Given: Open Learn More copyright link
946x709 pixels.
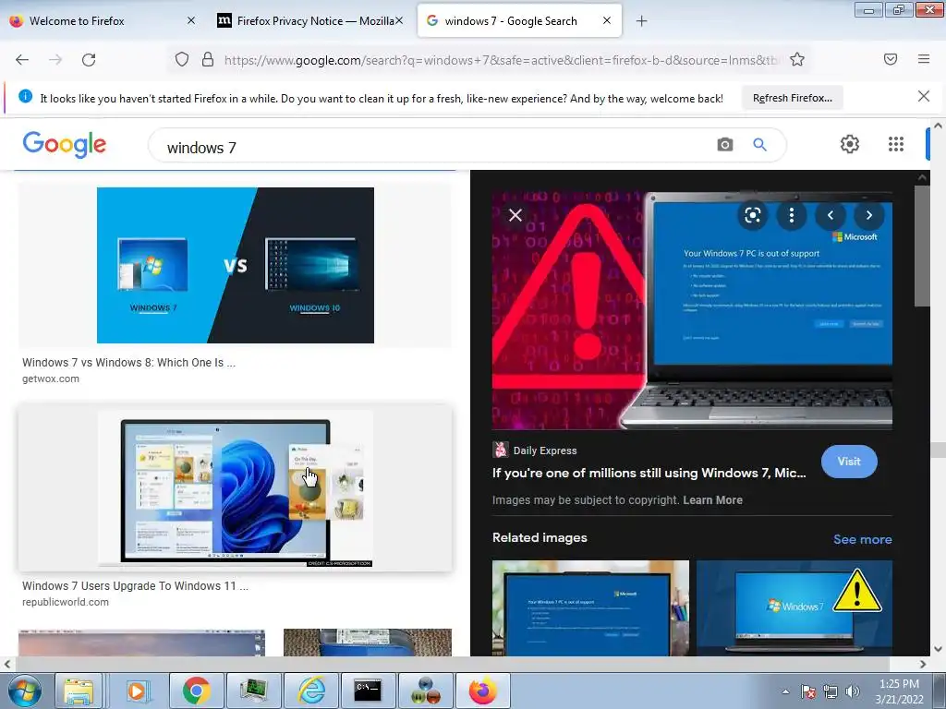Looking at the screenshot, I should click(x=712, y=499).
